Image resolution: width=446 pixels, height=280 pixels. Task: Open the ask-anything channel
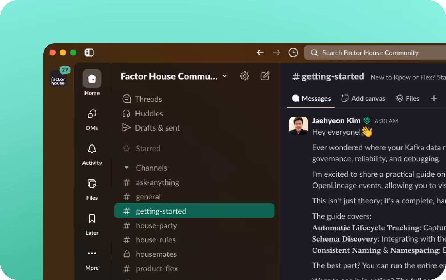(194, 182)
